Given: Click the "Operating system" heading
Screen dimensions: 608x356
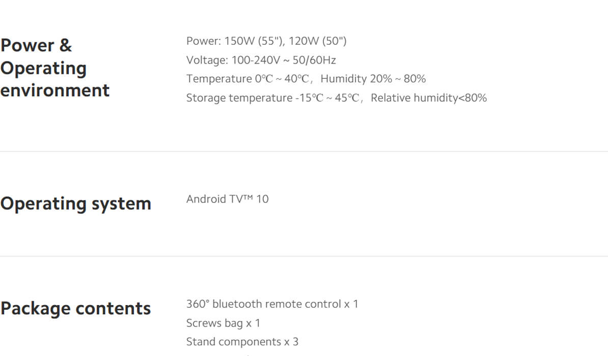Looking at the screenshot, I should tap(76, 203).
